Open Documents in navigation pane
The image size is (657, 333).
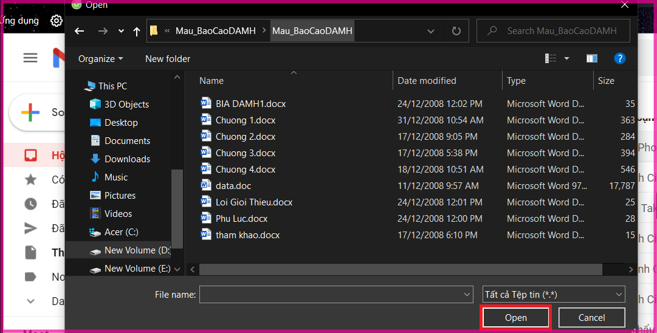click(x=120, y=141)
